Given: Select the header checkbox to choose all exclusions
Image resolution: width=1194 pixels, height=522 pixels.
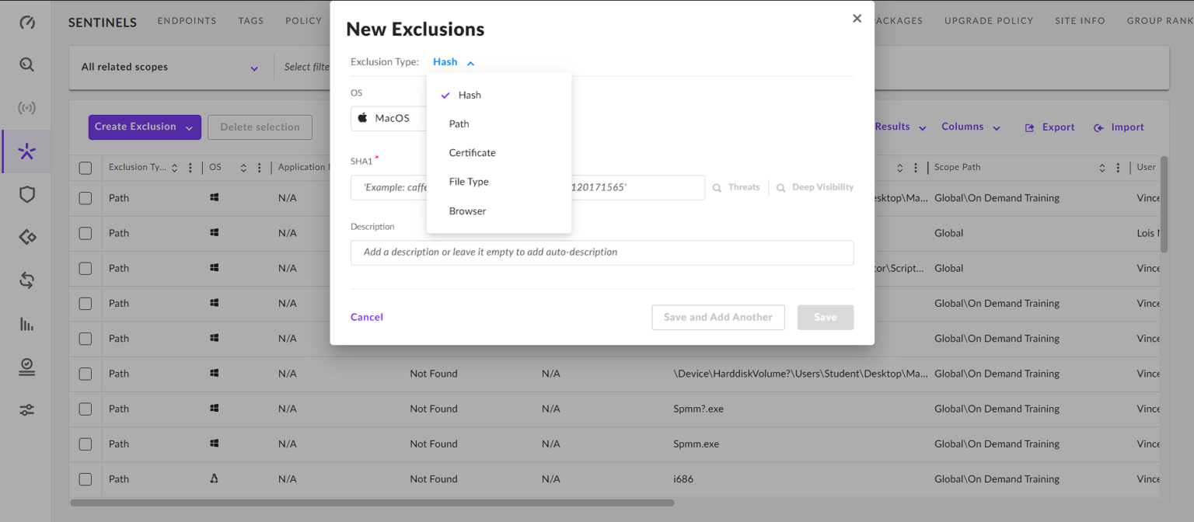Looking at the screenshot, I should tap(85, 166).
